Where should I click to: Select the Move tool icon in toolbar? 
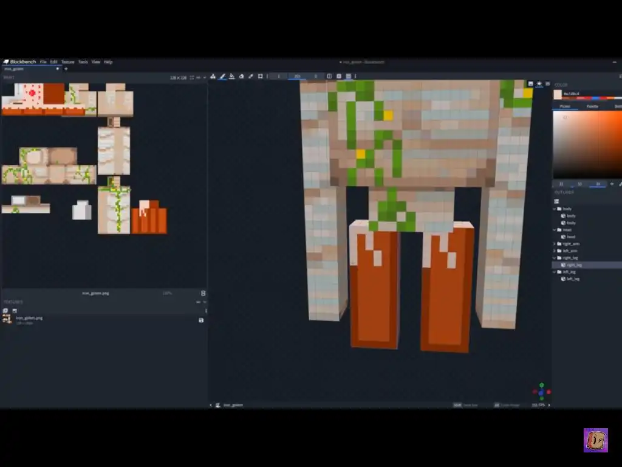coord(213,76)
